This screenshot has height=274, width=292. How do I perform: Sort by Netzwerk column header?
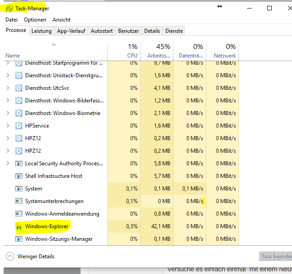[x=222, y=51]
